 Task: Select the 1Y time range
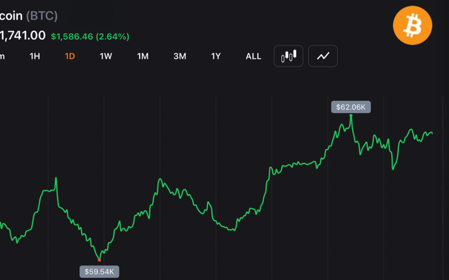click(x=216, y=57)
